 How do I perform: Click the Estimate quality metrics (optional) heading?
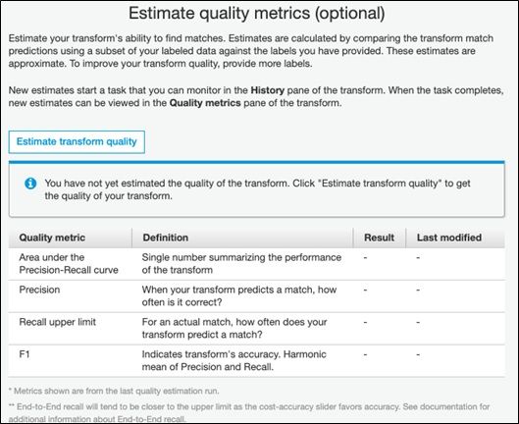256,14
